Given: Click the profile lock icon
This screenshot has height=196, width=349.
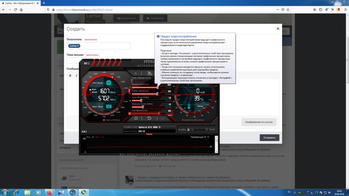Looking at the screenshot, I should (188, 130).
